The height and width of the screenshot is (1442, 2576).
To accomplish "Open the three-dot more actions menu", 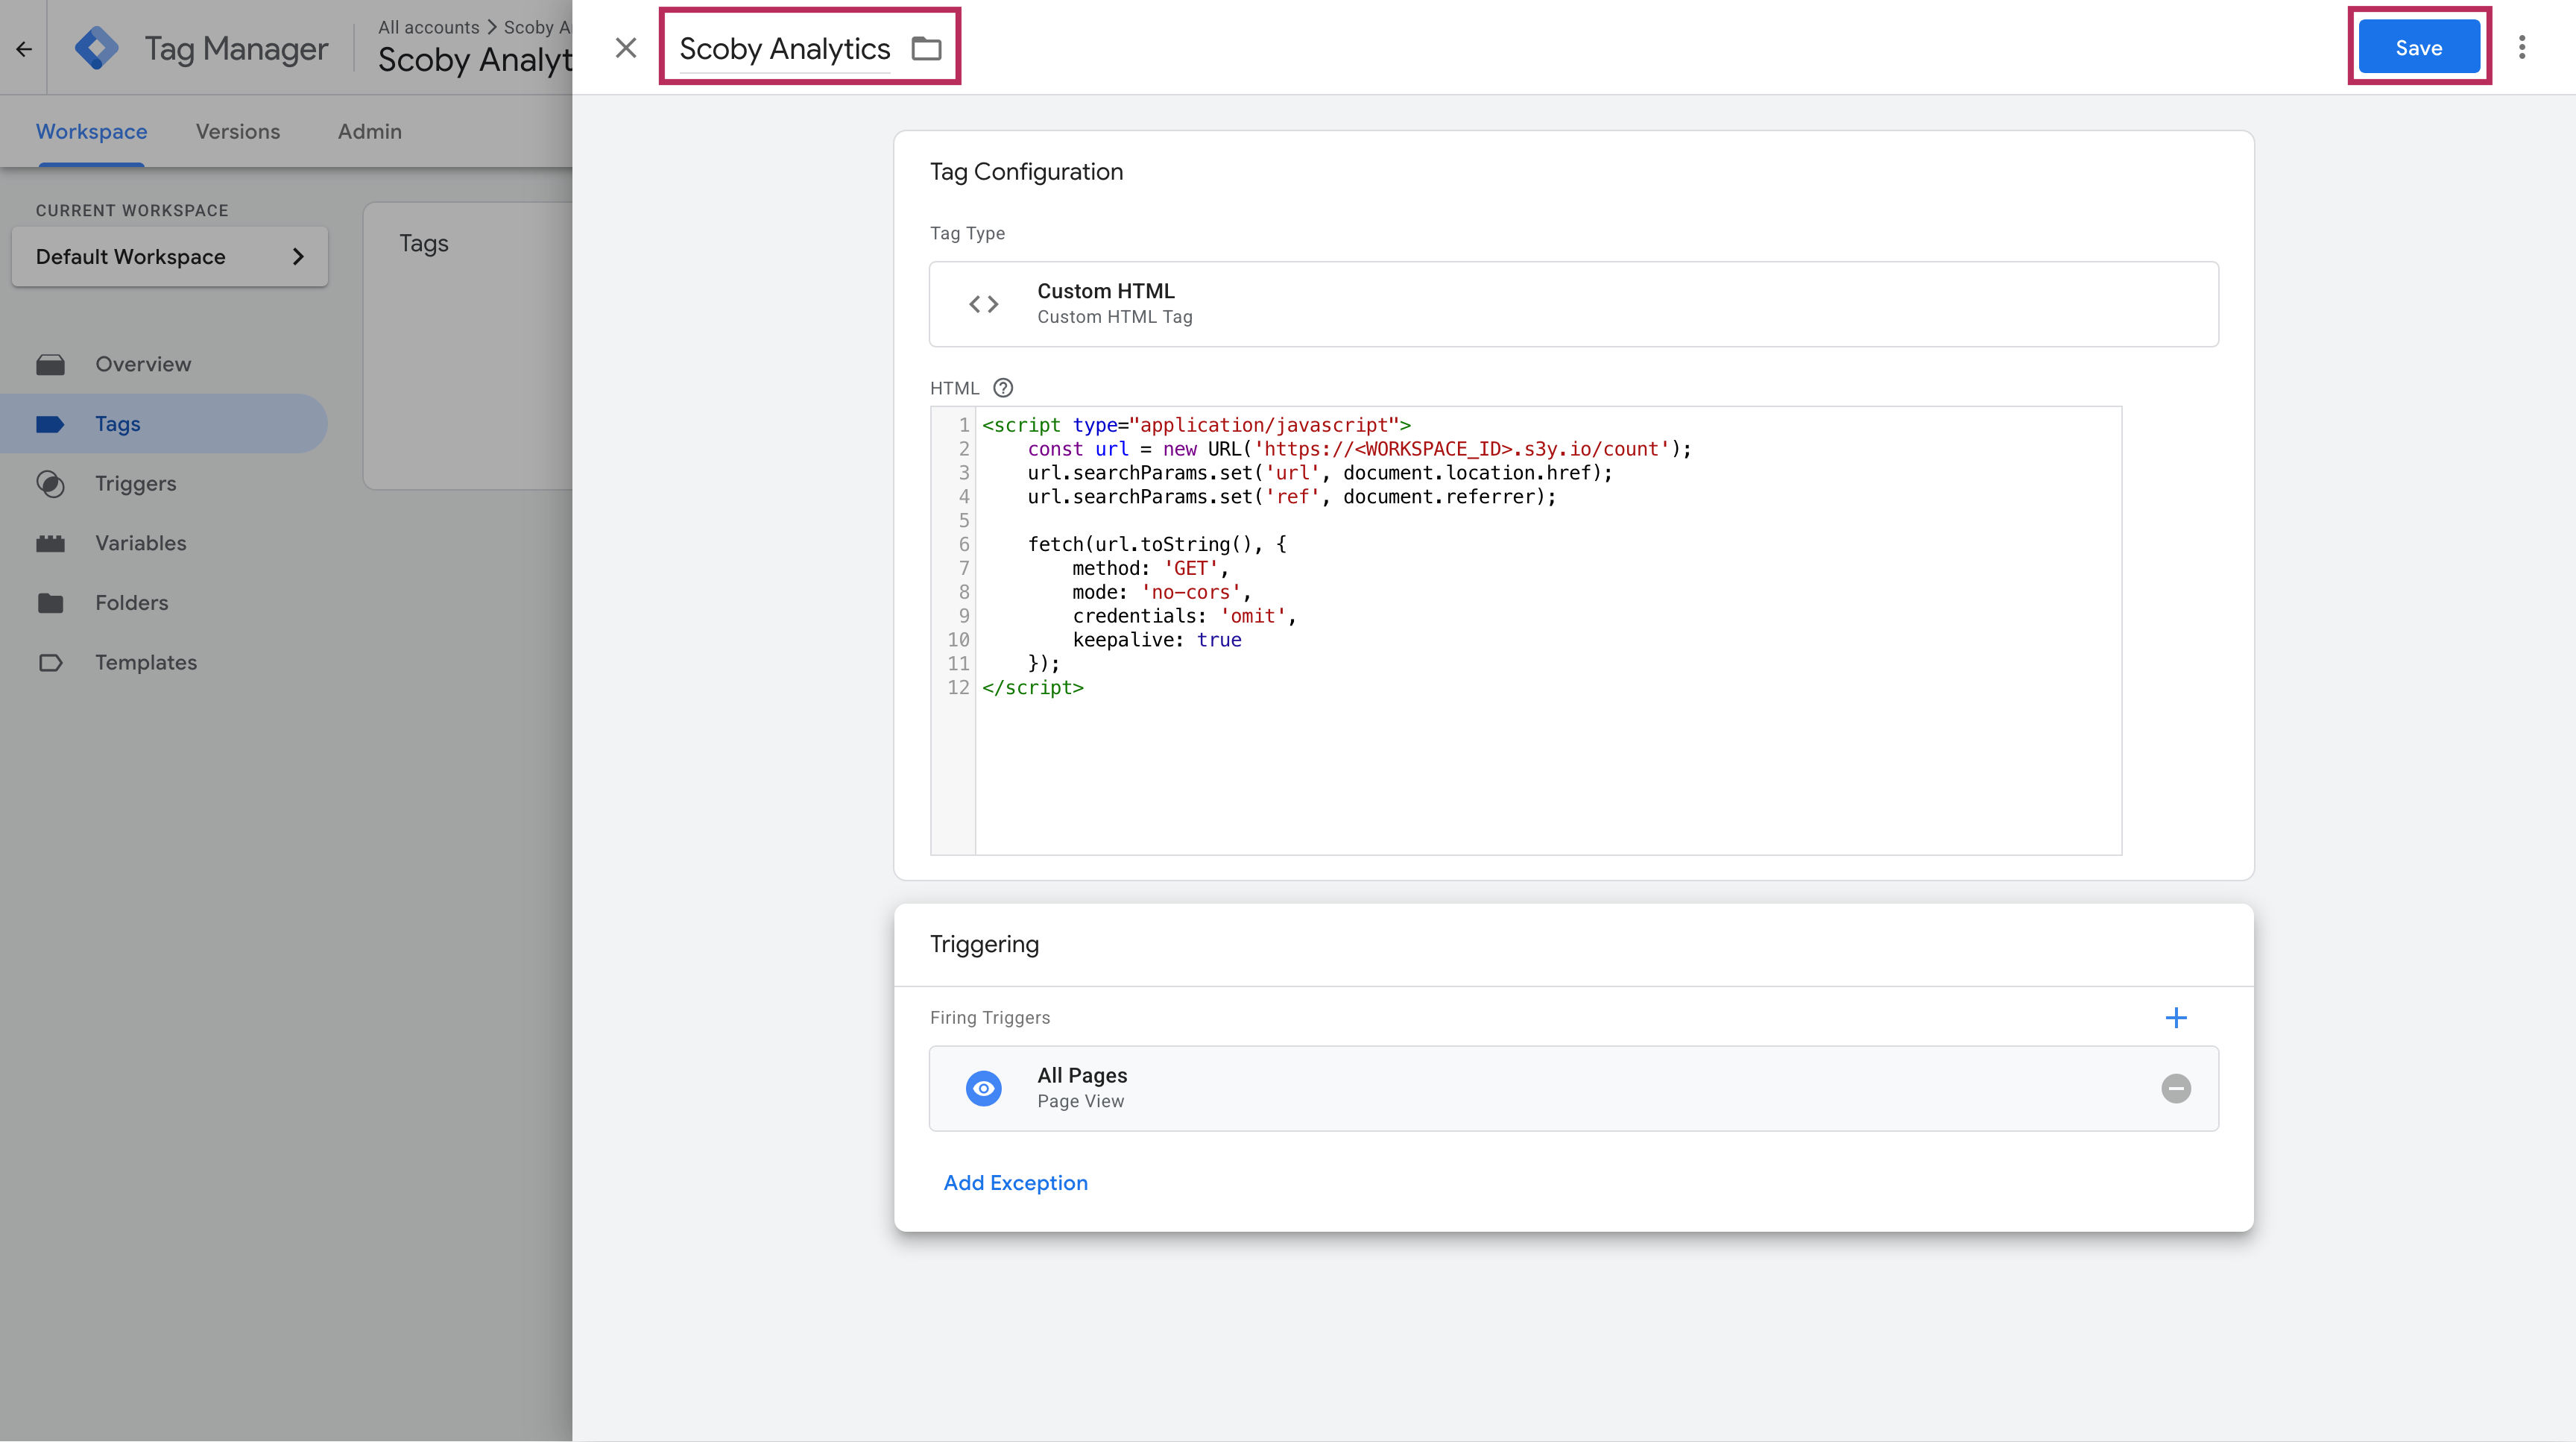I will (x=2521, y=48).
